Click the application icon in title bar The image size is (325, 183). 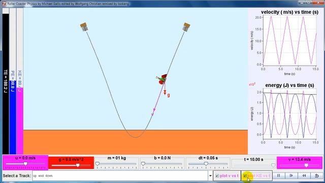tap(4, 4)
